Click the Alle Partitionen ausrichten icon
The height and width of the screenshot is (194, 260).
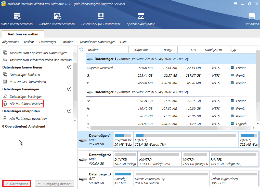click(x=5, y=118)
